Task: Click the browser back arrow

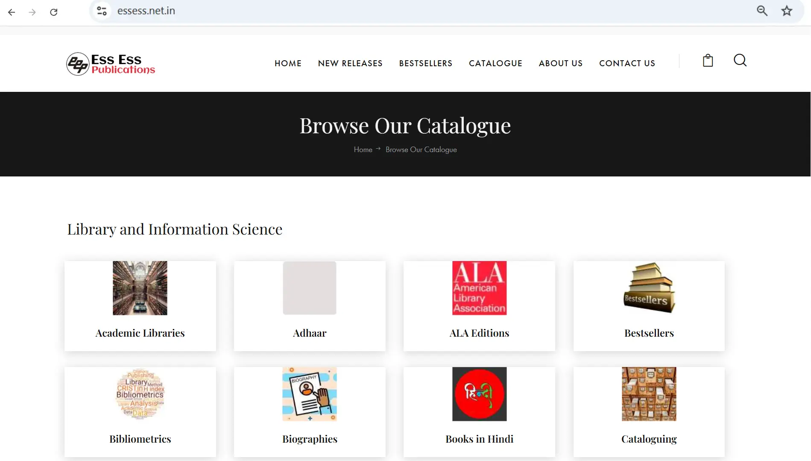Action: [12, 12]
